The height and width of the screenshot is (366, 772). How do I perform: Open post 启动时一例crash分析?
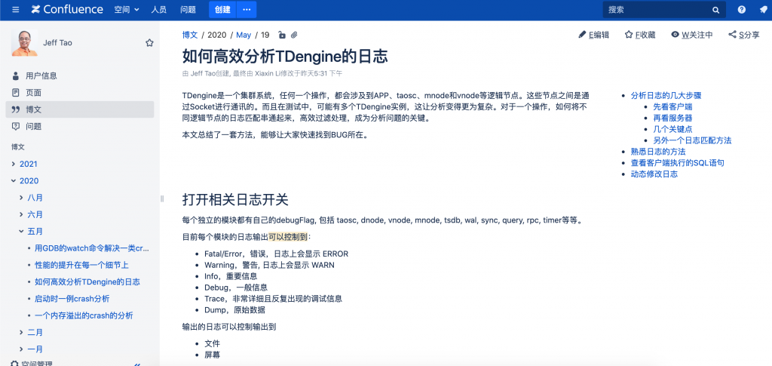[x=72, y=299]
